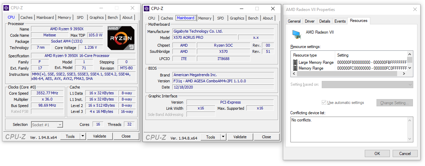This screenshot has width=425, height=166.
Task: Click Close button in left CPU-Z window
Action: [126, 136]
